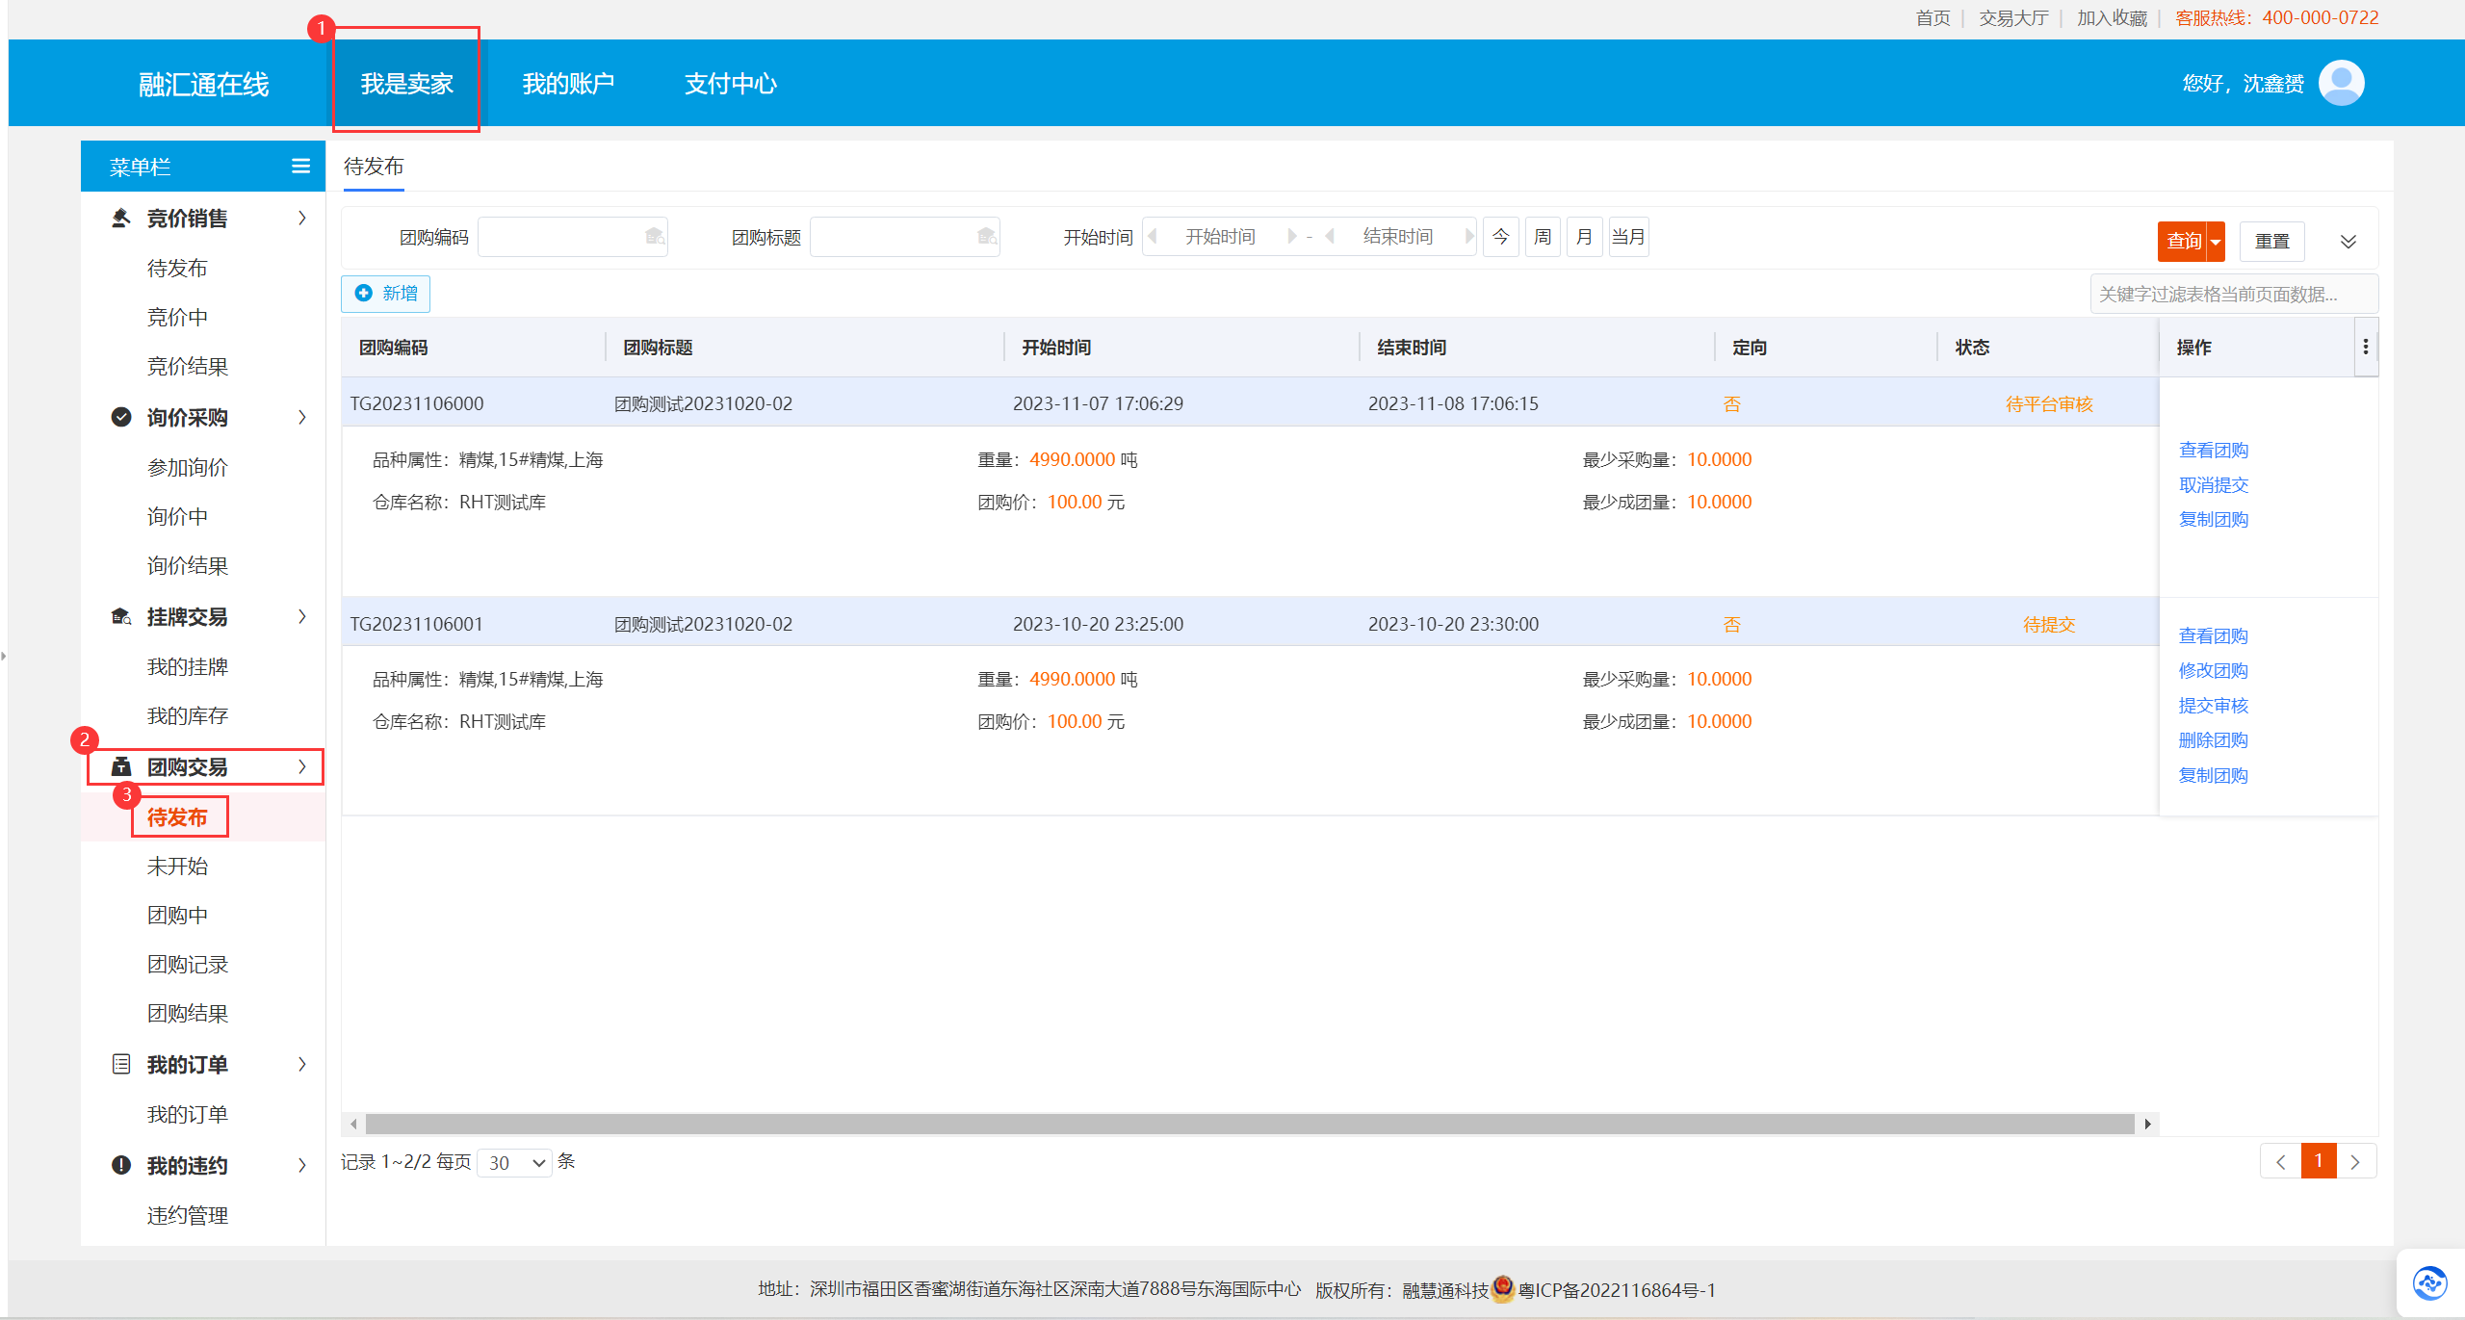Click the 团购交易 shopping bag icon
Image resolution: width=2465 pixels, height=1320 pixels.
pos(121,766)
